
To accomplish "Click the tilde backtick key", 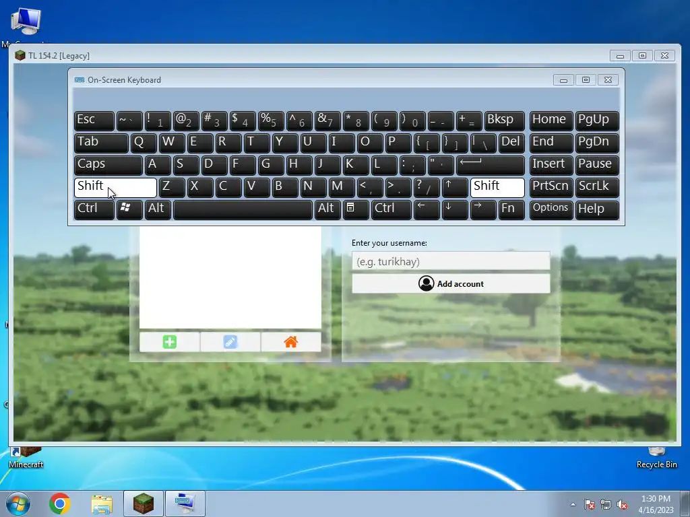I will pyautogui.click(x=129, y=121).
